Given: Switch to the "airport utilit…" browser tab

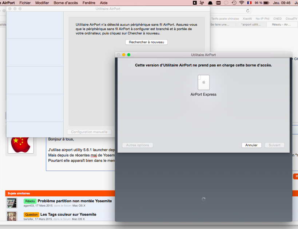Looking at the screenshot, I should tap(251, 24).
